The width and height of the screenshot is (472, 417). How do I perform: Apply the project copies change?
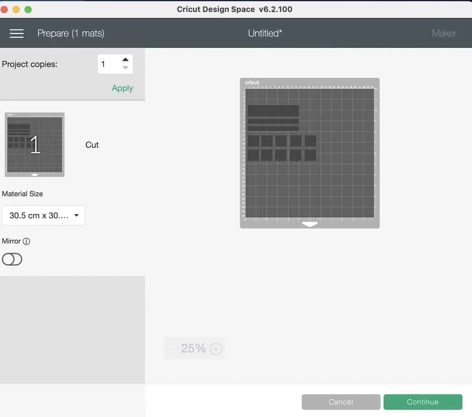point(122,88)
